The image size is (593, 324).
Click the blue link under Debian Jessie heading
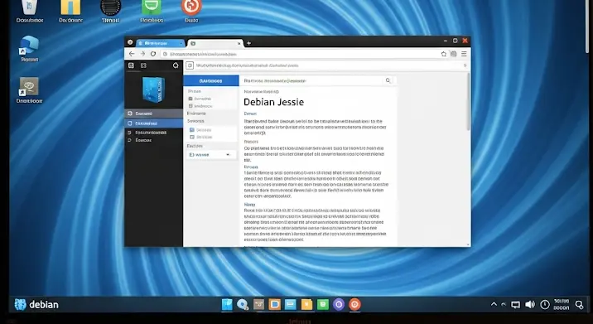pos(250,114)
